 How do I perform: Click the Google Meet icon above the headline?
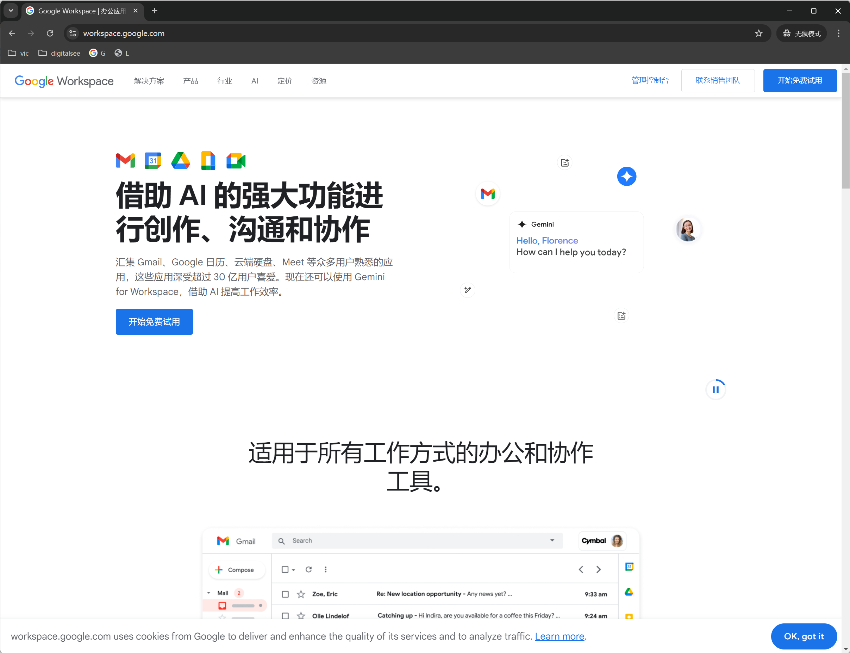236,161
